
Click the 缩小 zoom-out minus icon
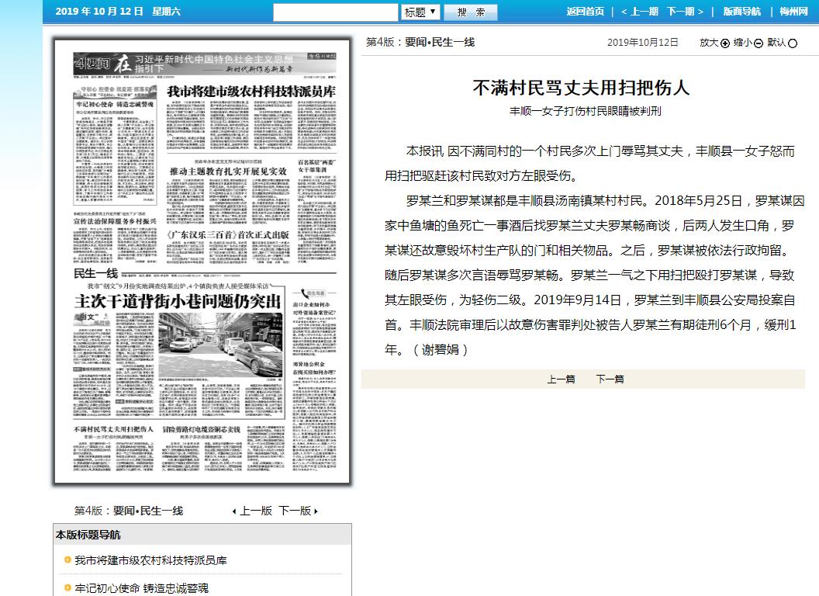(759, 43)
